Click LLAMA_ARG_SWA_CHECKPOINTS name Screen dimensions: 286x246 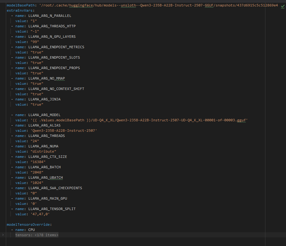point(55,188)
